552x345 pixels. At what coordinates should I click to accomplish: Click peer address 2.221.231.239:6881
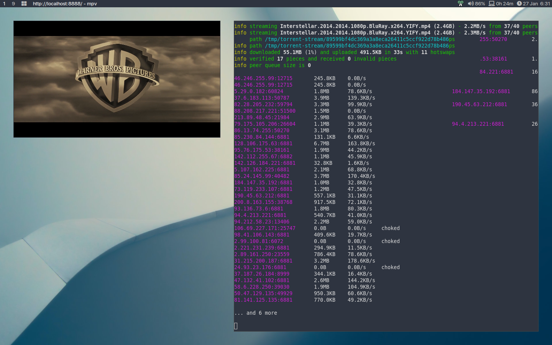click(262, 248)
